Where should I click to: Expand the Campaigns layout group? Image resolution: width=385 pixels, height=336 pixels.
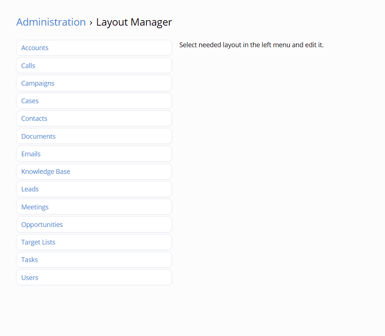(38, 83)
